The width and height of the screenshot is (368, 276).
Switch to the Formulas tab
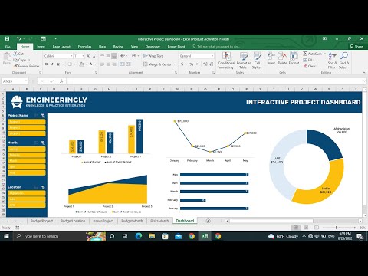click(x=84, y=47)
